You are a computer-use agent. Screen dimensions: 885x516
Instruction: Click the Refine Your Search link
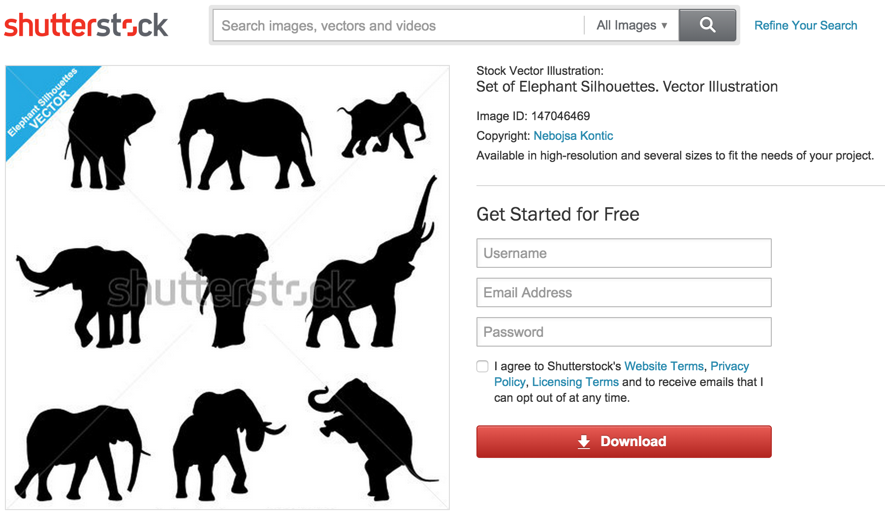[x=805, y=26]
